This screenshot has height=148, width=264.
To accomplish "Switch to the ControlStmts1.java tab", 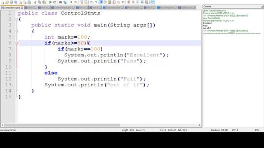I will pos(63,8).
